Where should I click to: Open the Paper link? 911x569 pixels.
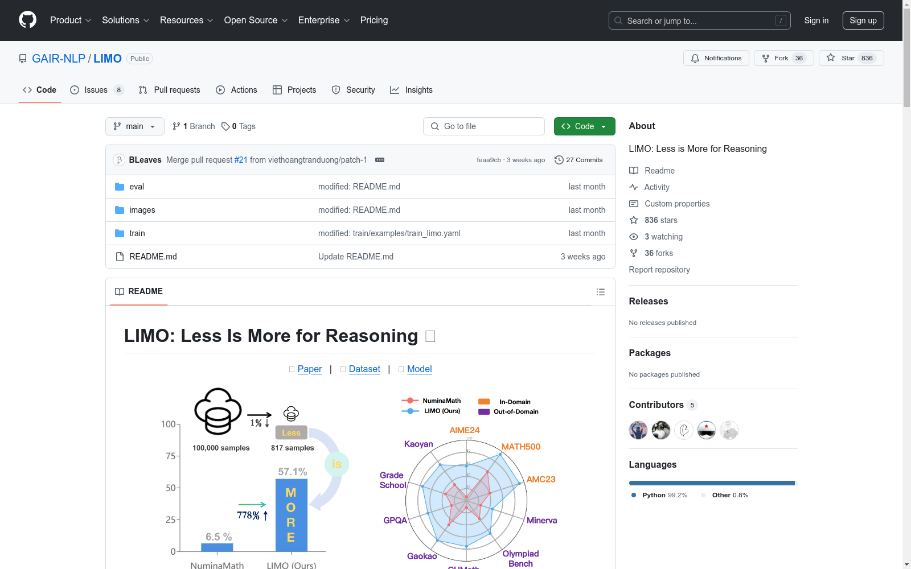[x=310, y=369]
